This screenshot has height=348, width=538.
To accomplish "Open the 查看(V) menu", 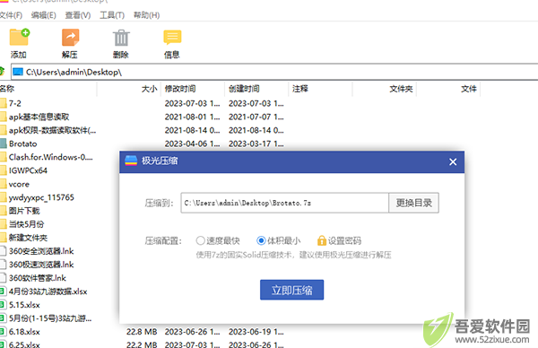I will click(78, 15).
